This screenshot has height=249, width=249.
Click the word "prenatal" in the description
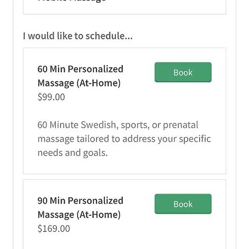[x=180, y=125]
